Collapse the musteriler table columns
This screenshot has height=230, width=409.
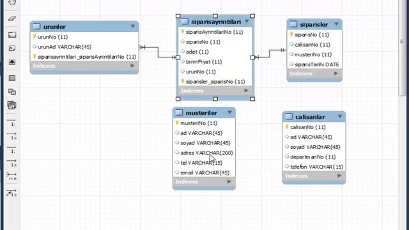click(x=229, y=112)
